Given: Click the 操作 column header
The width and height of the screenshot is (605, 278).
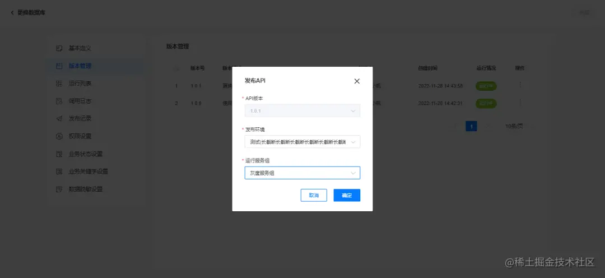Looking at the screenshot, I should coord(520,68).
